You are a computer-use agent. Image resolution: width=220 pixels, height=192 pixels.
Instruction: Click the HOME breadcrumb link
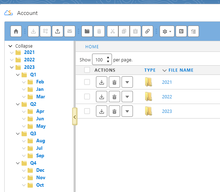click(92, 47)
